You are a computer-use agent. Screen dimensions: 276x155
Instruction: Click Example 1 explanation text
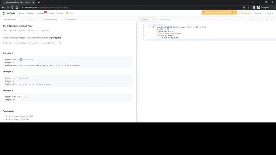(x=42, y=65)
